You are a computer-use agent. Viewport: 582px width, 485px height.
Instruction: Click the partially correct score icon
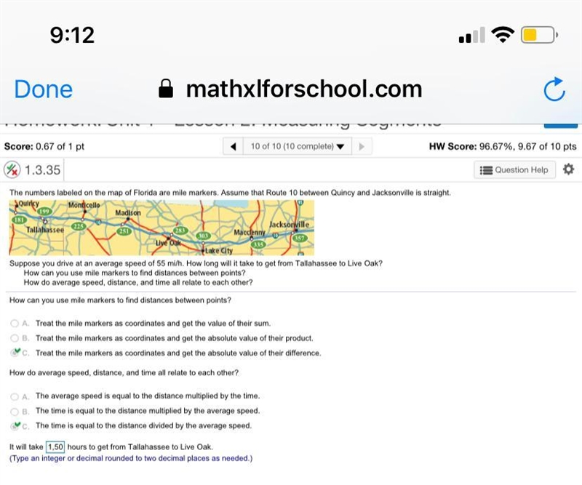(12, 170)
